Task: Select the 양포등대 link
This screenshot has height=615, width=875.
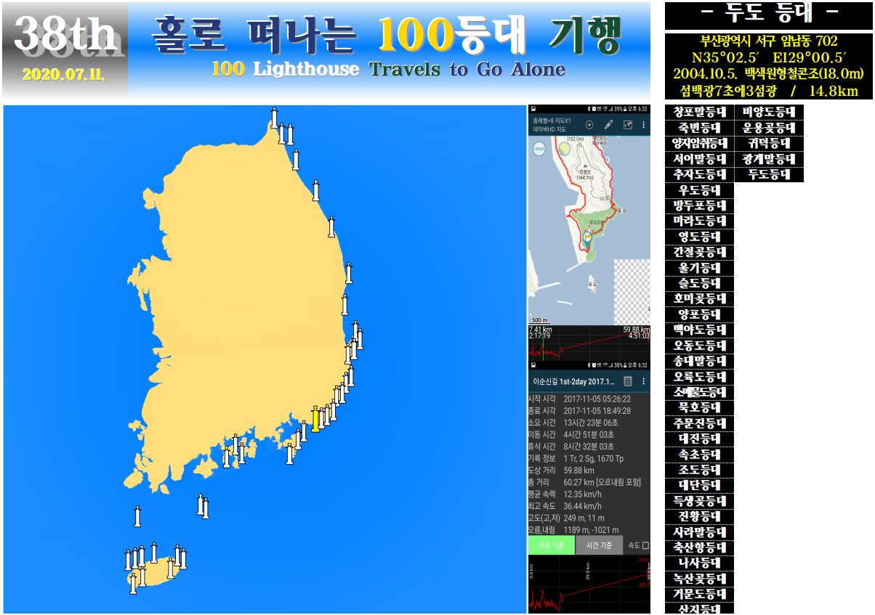Action: [x=699, y=314]
